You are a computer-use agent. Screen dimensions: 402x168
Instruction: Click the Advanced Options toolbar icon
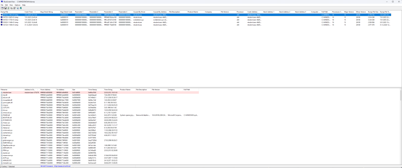[2, 8]
